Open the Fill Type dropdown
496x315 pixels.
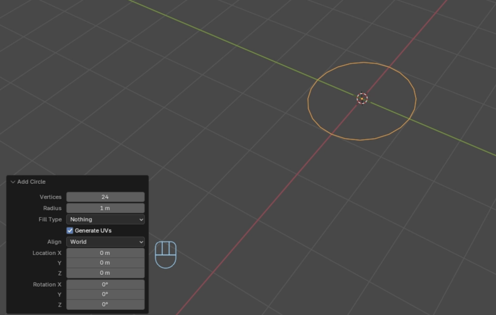105,219
